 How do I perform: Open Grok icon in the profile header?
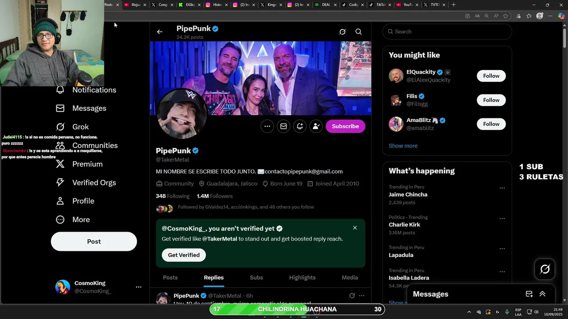point(343,32)
